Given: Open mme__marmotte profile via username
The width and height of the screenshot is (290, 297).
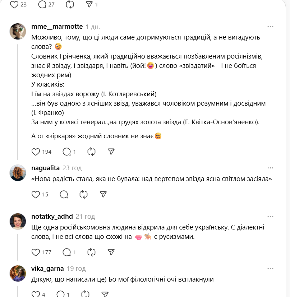Looking at the screenshot, I should coord(57,27).
